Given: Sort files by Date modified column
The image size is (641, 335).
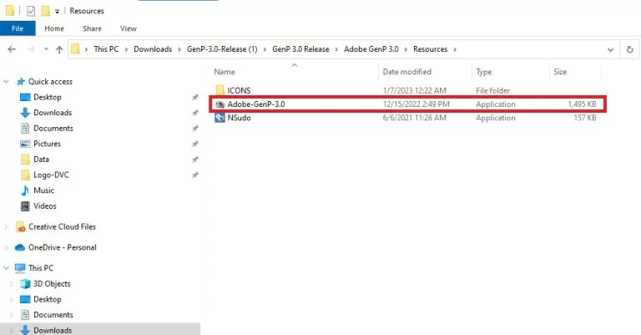Looking at the screenshot, I should pos(407,72).
